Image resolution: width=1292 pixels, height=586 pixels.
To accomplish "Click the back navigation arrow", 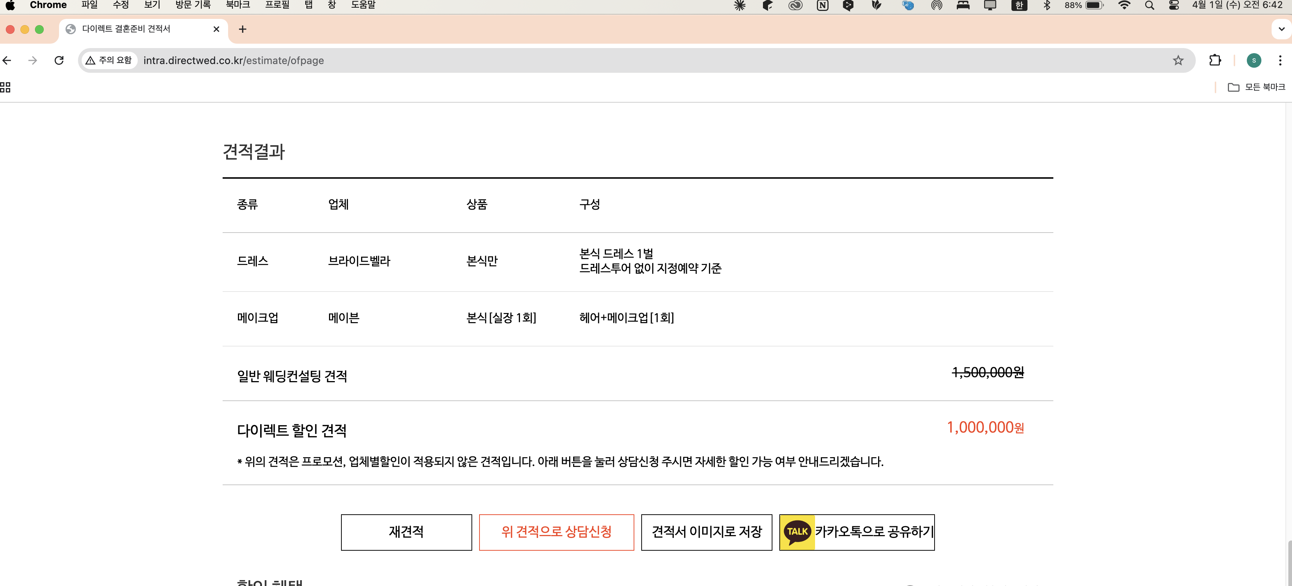I will coord(7,60).
